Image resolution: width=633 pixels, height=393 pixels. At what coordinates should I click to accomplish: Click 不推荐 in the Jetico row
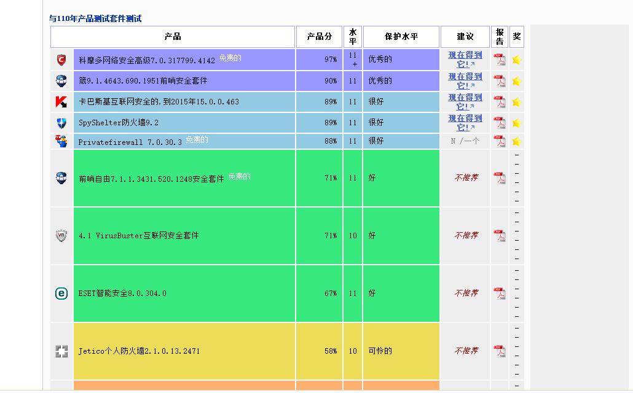[466, 351]
